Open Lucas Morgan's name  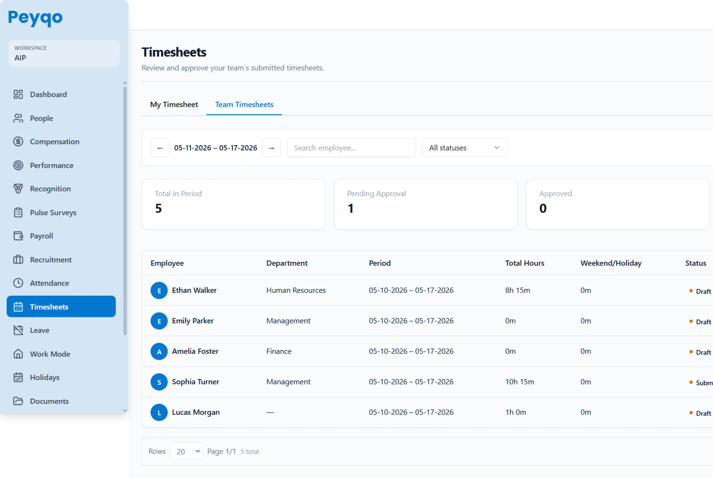196,412
